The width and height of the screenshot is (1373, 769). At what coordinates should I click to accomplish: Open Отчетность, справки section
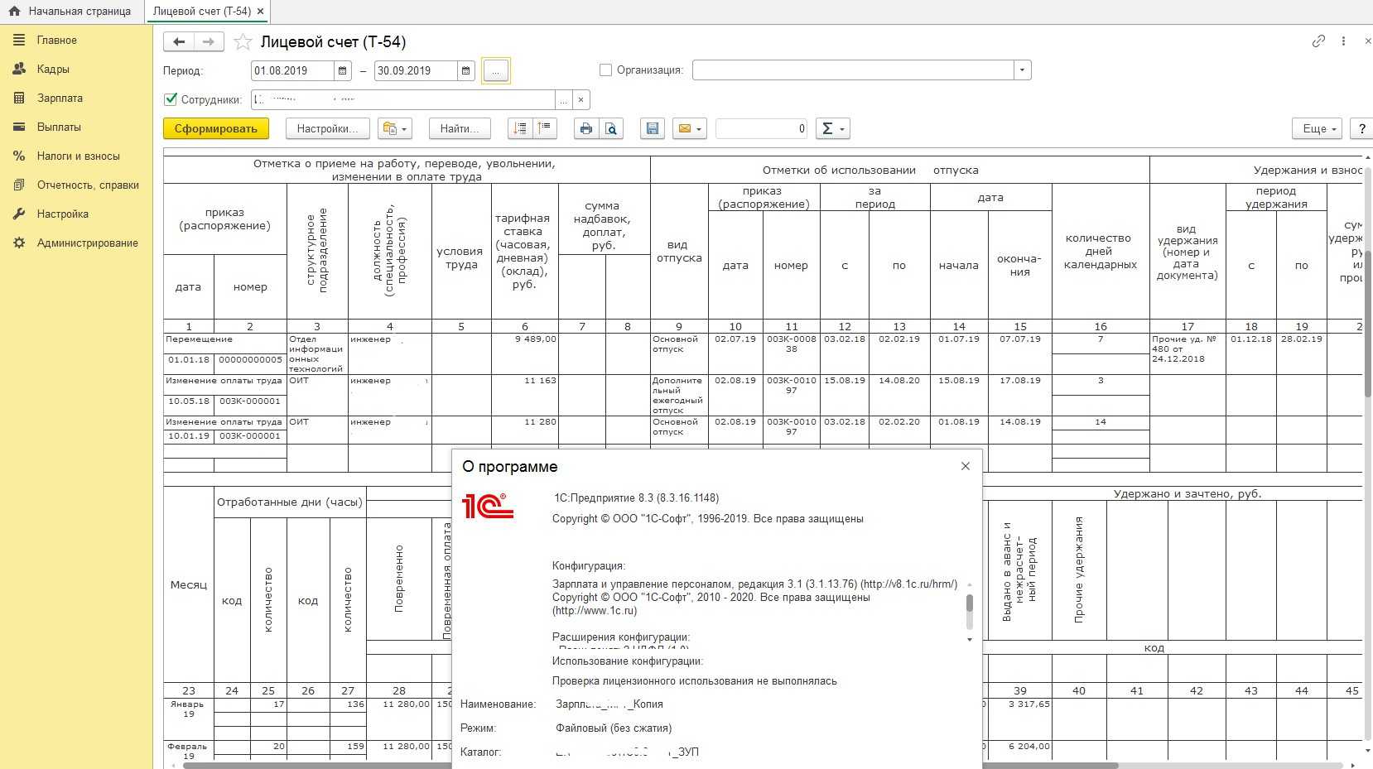coord(88,185)
